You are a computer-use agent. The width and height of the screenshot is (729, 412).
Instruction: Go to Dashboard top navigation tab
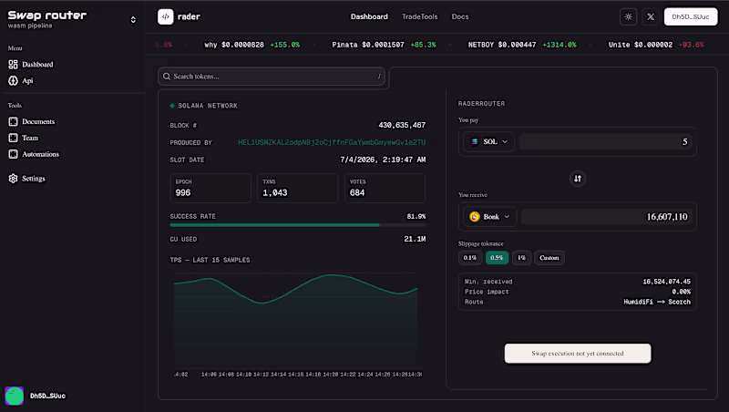click(369, 16)
